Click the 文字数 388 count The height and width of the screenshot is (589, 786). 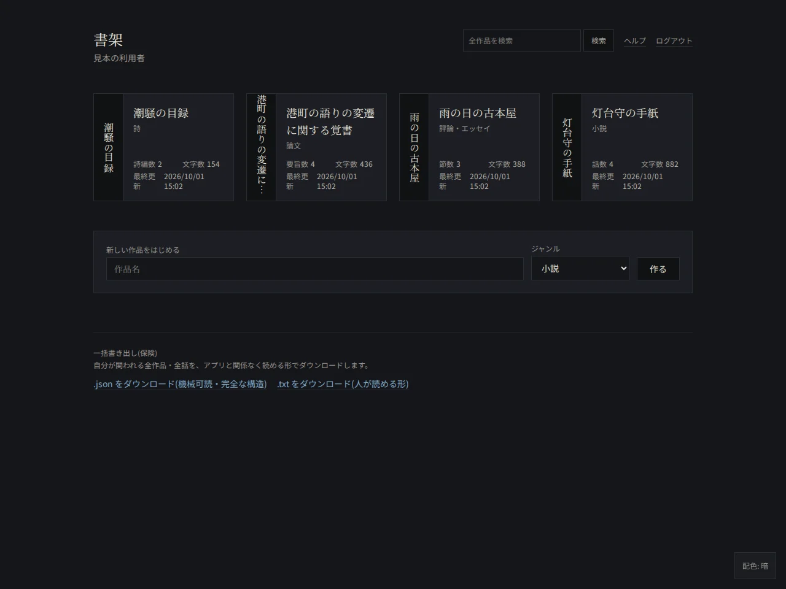click(507, 164)
